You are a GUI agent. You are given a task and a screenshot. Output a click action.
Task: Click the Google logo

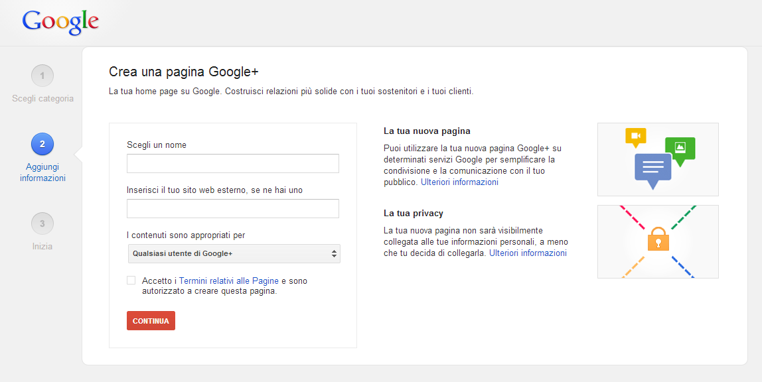click(60, 23)
